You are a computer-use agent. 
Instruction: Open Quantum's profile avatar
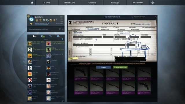(32, 19)
